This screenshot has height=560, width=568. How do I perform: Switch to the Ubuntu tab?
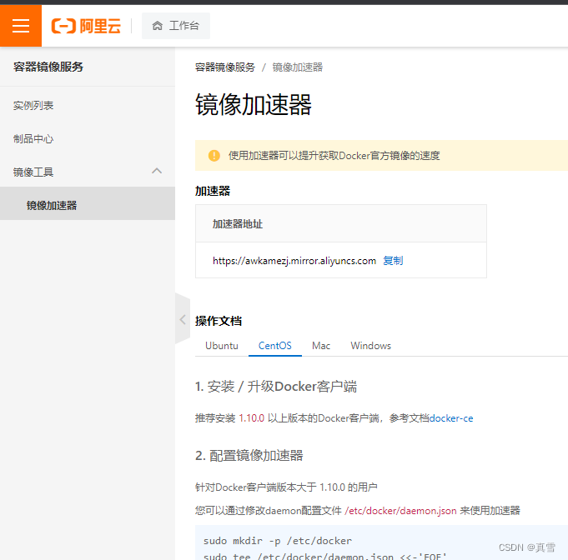click(222, 346)
